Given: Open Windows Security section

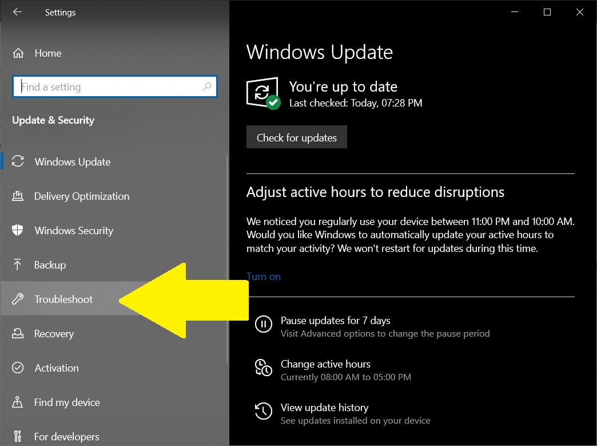Looking at the screenshot, I should pos(114,230).
